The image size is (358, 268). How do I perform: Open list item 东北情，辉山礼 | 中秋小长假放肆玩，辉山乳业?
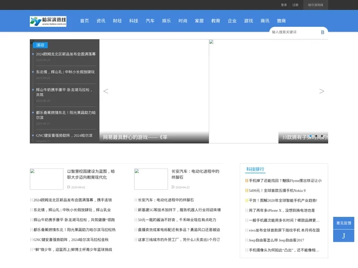tap(72, 210)
